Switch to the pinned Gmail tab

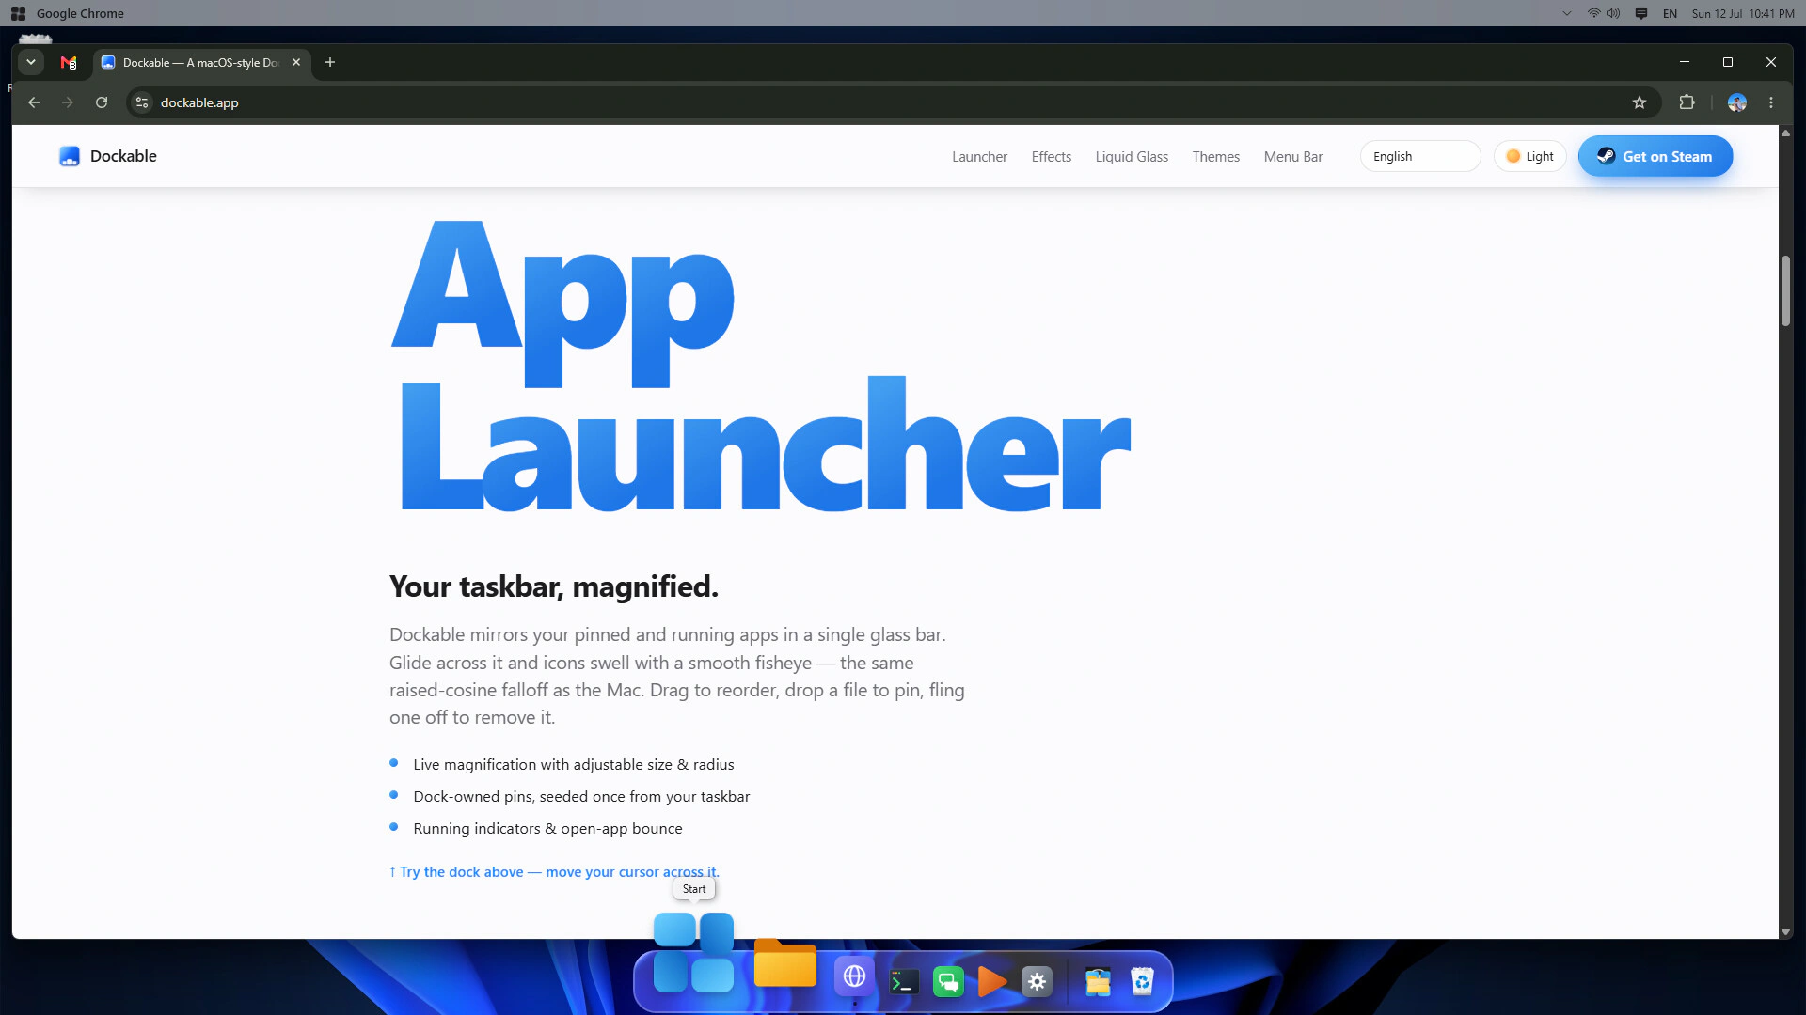coord(69,62)
